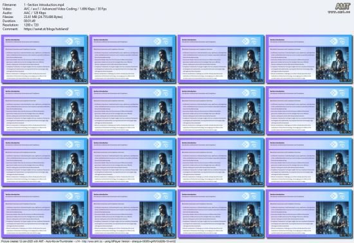
Task: Open the second thumbnail in the top row
Action: [133, 59]
